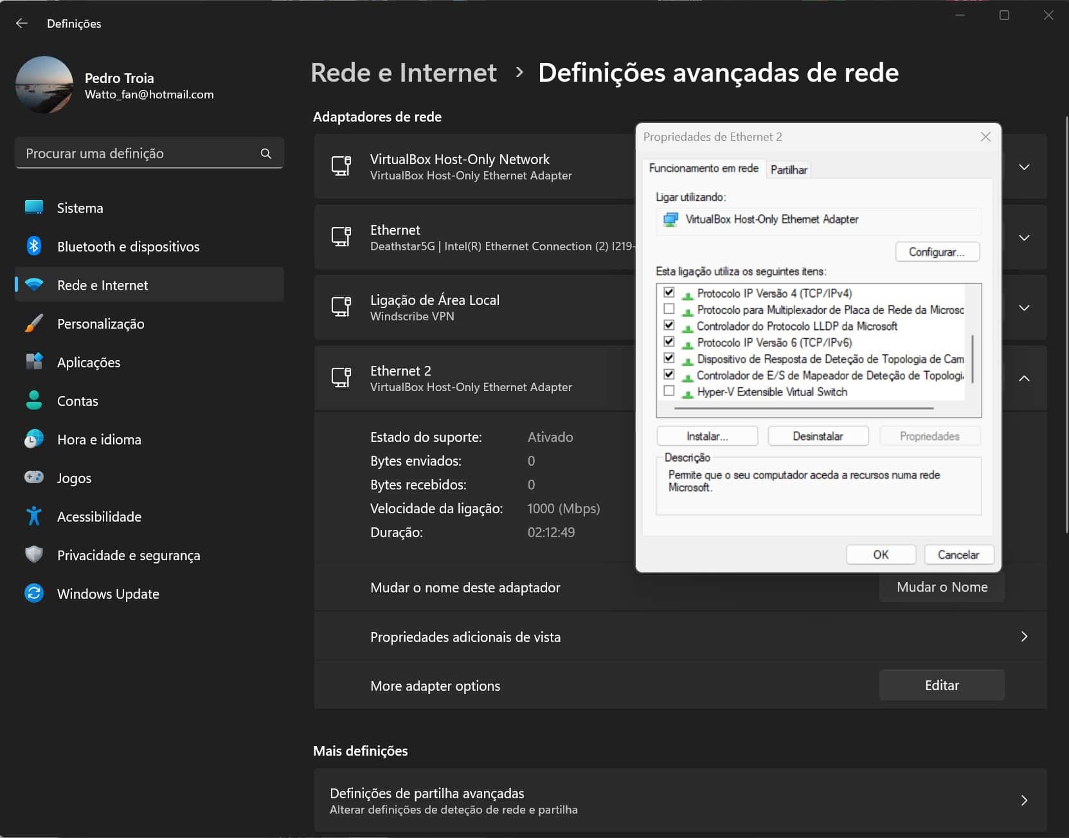Screen dimensions: 1069x838
Task: Expand Ligação de Área Local chevron
Action: pyautogui.click(x=1024, y=308)
